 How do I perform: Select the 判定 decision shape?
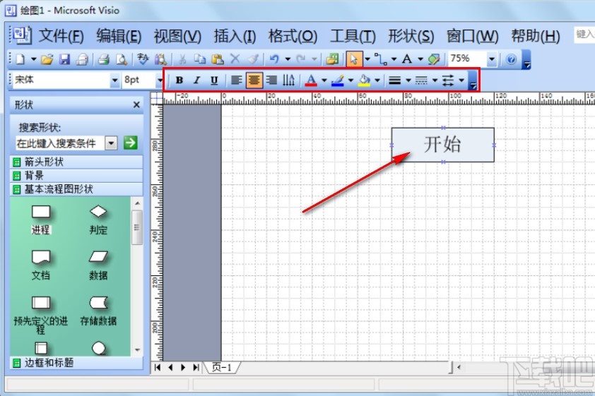[98, 220]
